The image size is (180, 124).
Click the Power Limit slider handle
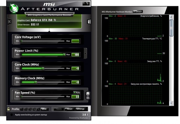point(64,55)
